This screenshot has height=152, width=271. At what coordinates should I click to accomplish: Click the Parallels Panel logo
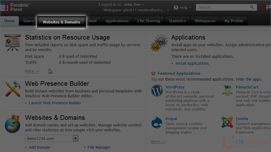click(x=15, y=7)
